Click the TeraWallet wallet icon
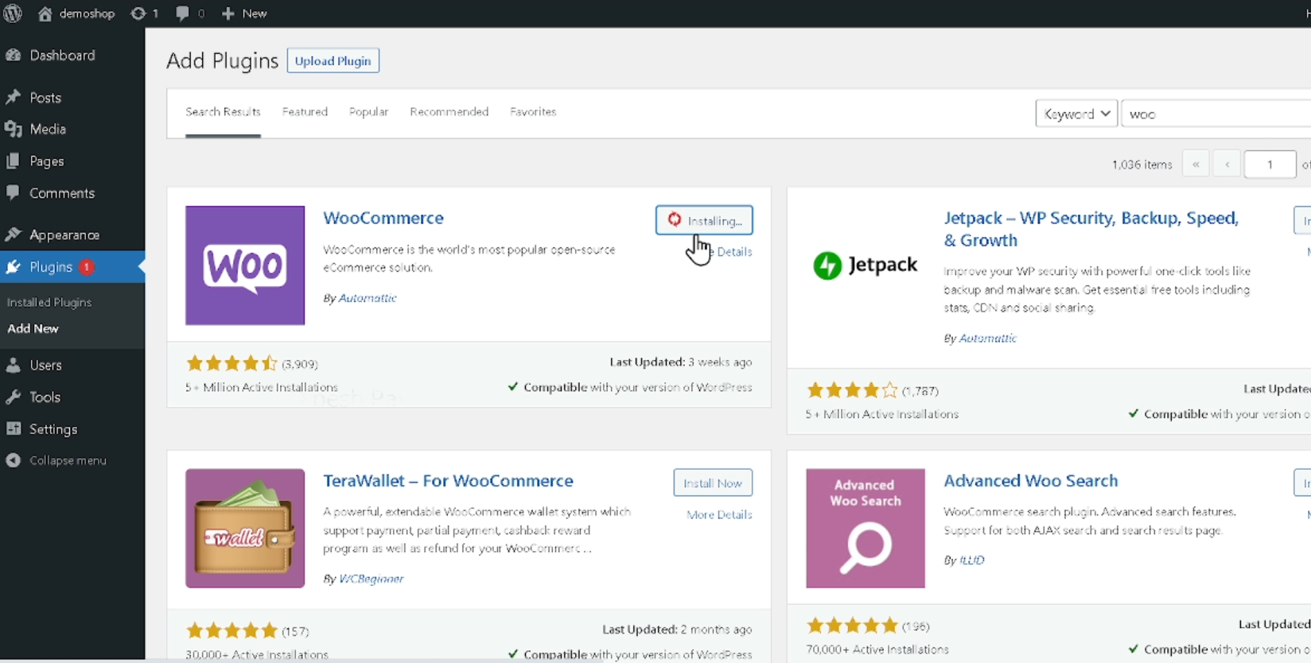The height and width of the screenshot is (663, 1311). pyautogui.click(x=245, y=528)
